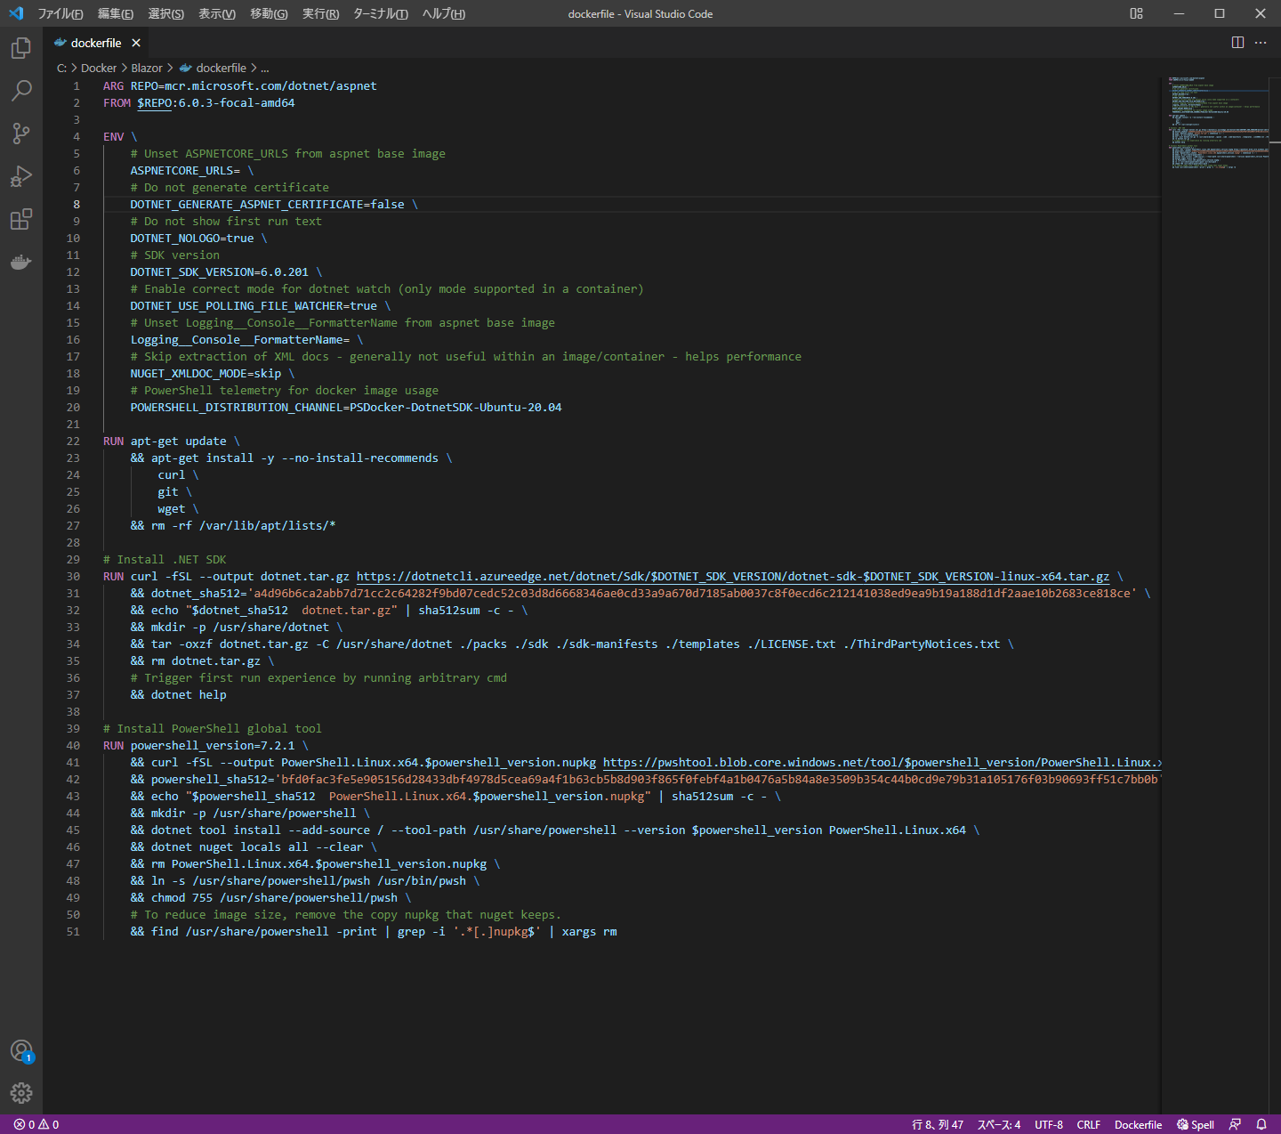
Task: Click the Spell checker status item
Action: point(1196,1124)
